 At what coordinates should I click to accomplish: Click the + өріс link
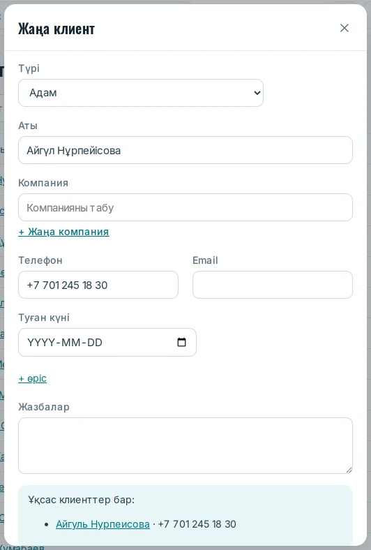(32, 378)
